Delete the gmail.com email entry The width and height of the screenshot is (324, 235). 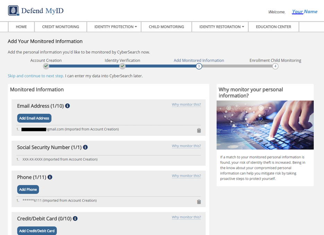pyautogui.click(x=199, y=131)
